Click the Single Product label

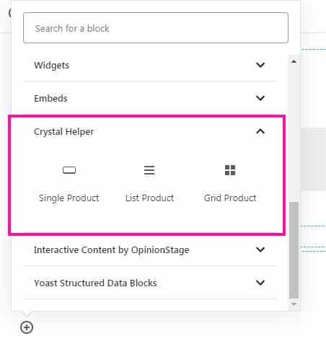tap(69, 198)
